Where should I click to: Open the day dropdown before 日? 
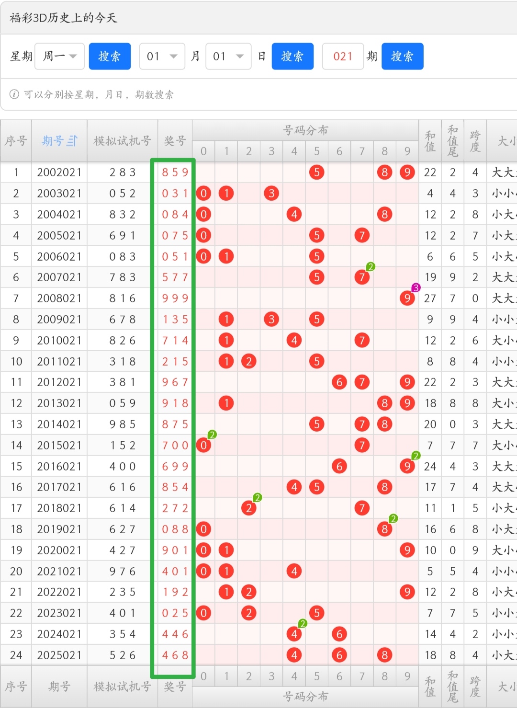pyautogui.click(x=228, y=57)
